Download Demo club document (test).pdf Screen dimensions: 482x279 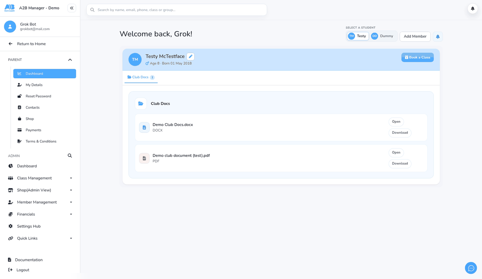400,163
